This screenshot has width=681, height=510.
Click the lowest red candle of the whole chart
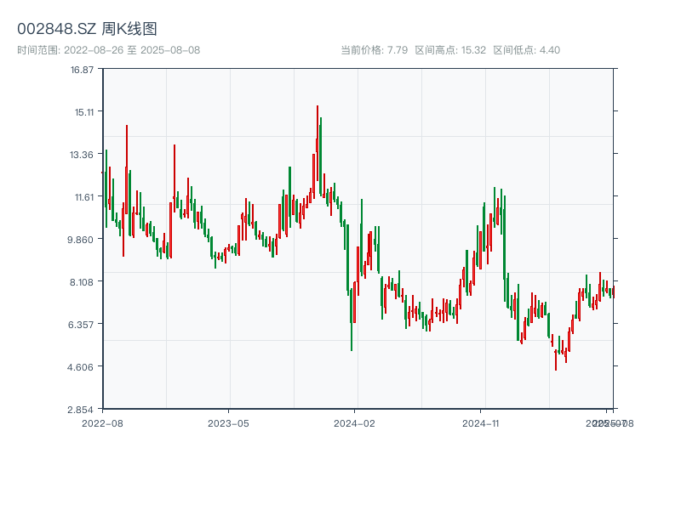pyautogui.click(x=556, y=360)
